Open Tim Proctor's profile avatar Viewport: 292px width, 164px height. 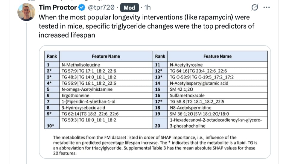(x=26, y=12)
